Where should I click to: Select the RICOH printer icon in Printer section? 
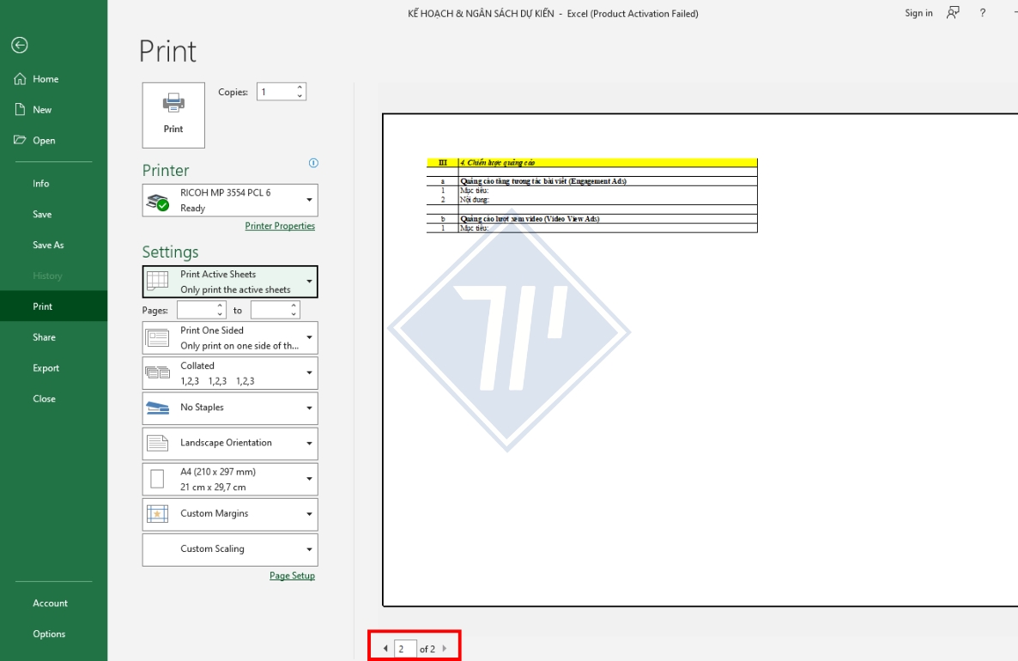tap(156, 201)
